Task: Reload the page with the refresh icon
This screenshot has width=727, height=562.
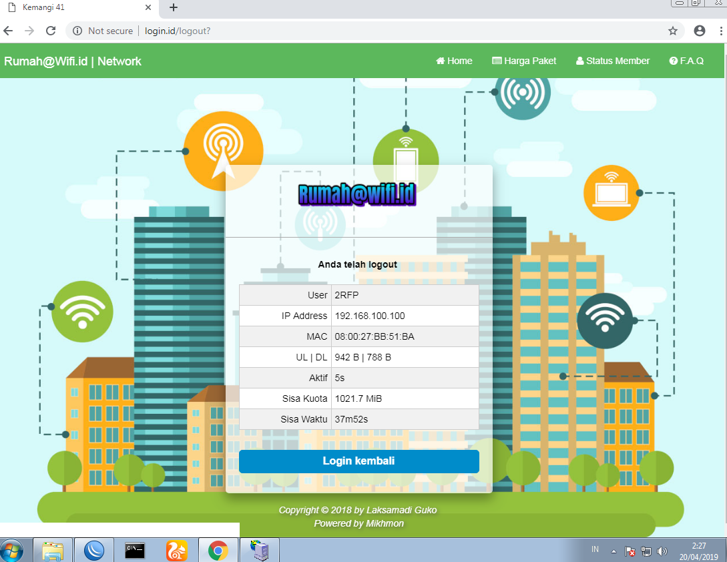Action: pos(51,31)
